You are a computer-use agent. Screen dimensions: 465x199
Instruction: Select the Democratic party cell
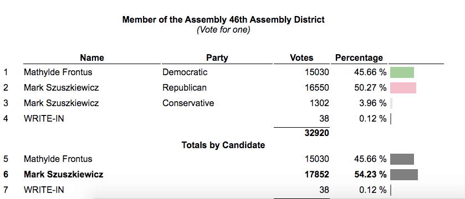185,72
